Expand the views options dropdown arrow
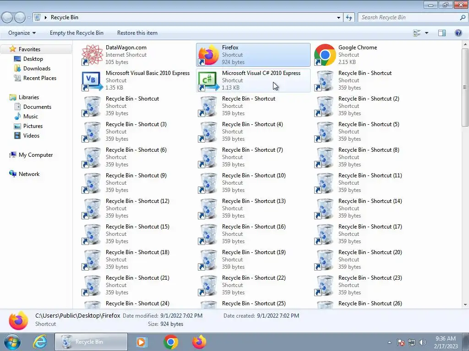Screen dimensions: 469x351 click(x=426, y=33)
